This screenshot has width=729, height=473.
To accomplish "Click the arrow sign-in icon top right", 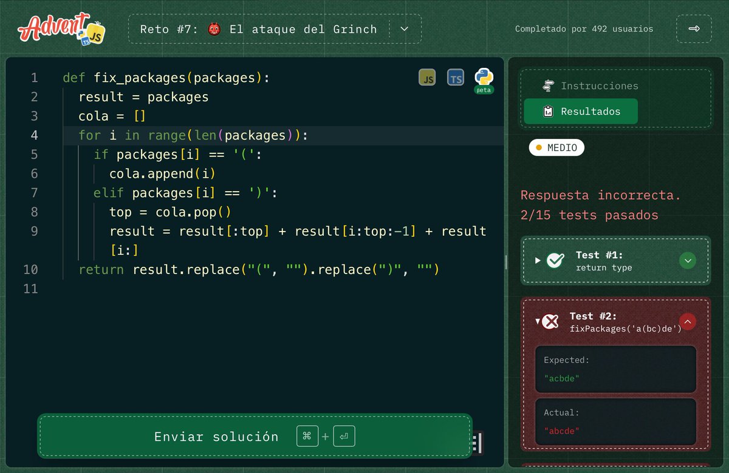I will tap(693, 28).
